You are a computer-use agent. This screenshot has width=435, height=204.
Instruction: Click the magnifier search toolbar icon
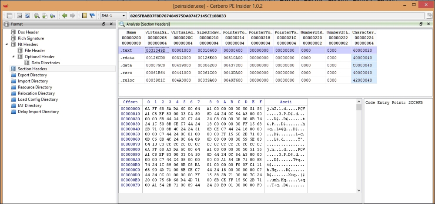click(37, 16)
